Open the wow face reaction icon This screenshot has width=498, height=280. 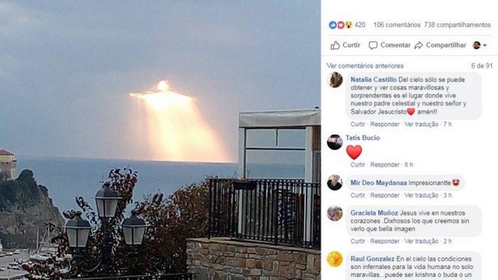(348, 25)
